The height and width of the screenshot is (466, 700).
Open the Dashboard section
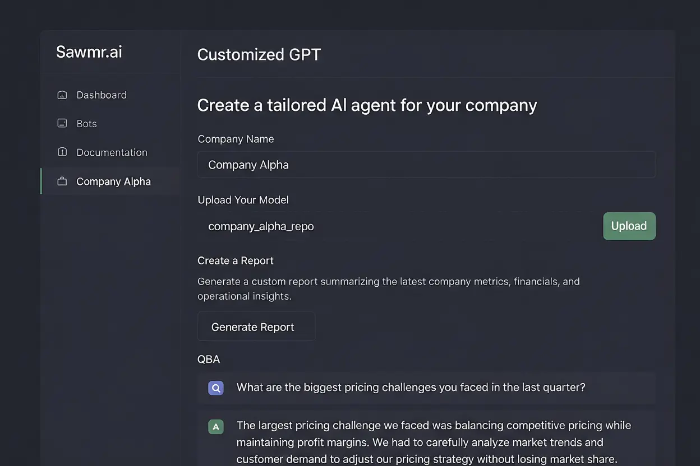[102, 95]
